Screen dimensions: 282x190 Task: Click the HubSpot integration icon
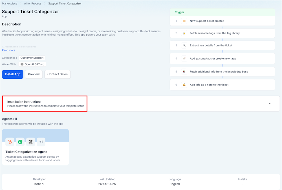[10, 142]
